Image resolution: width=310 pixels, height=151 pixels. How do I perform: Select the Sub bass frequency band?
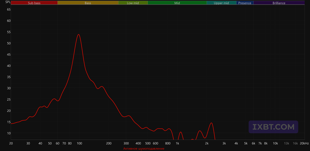click(34, 3)
